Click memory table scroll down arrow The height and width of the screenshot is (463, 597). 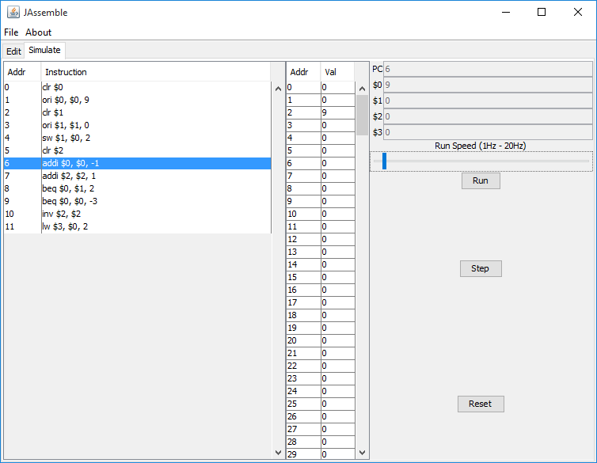click(x=362, y=453)
